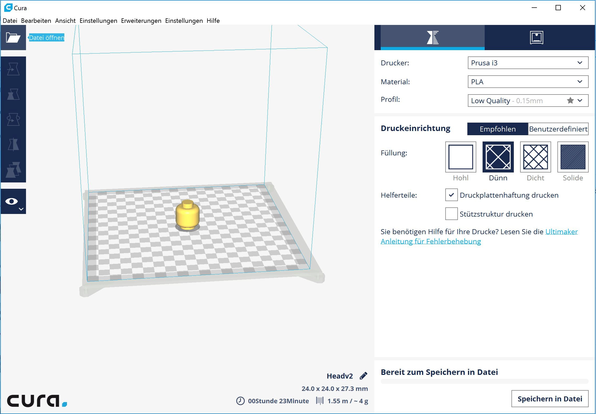The height and width of the screenshot is (414, 596).
Task: Click the Datei öffnen folder icon
Action: click(13, 38)
